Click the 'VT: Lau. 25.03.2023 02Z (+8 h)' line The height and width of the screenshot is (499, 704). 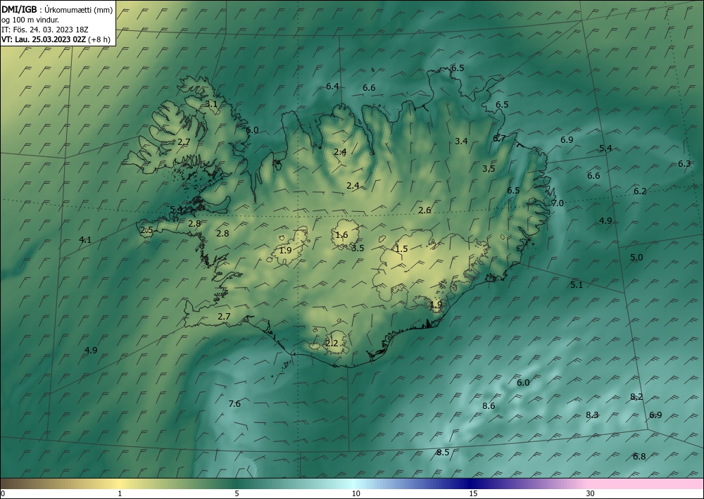pyautogui.click(x=56, y=39)
